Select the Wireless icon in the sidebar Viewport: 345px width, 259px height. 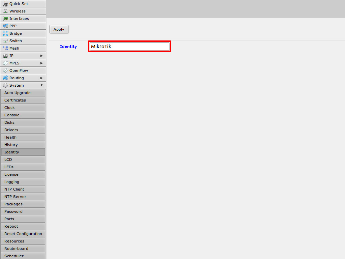[x=5, y=11]
